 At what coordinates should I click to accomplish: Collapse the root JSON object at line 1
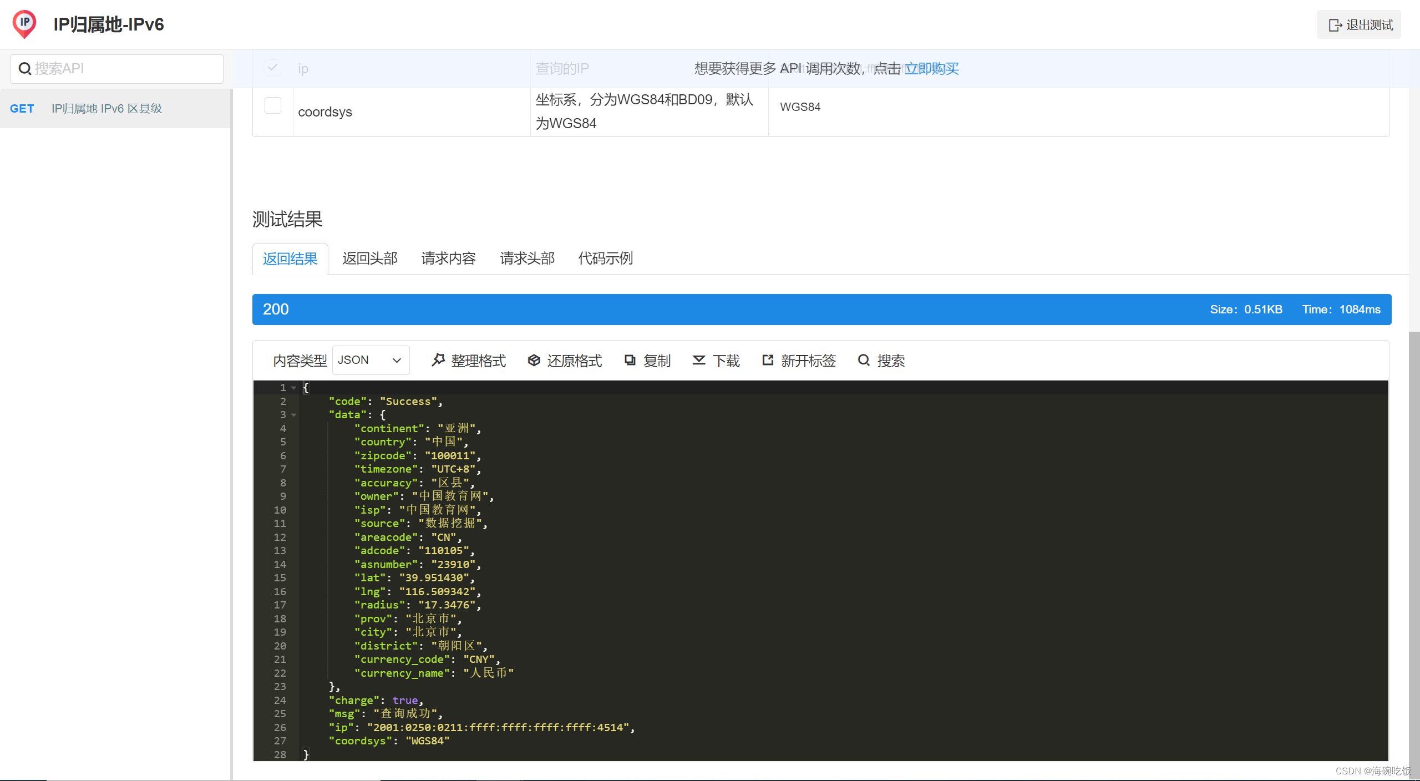294,388
